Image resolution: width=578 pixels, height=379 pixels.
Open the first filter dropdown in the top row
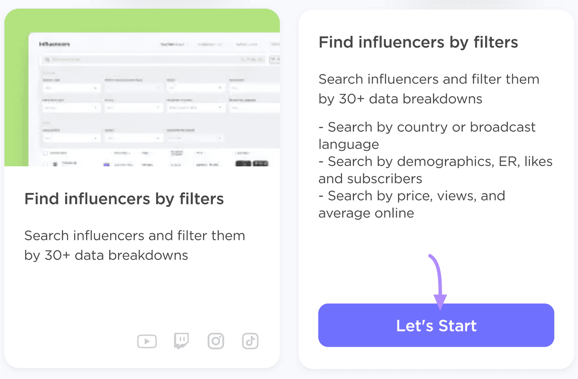(72, 88)
